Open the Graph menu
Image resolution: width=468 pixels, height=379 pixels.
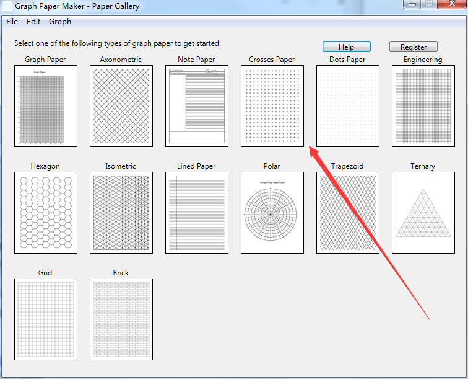pos(60,22)
